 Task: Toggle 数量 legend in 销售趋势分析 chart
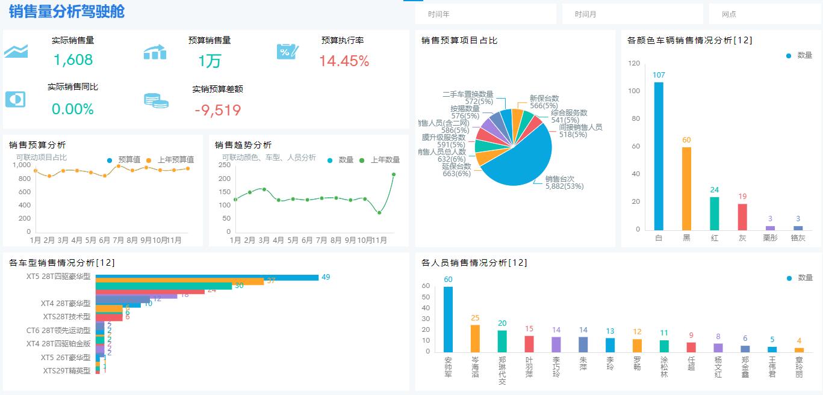pos(341,160)
